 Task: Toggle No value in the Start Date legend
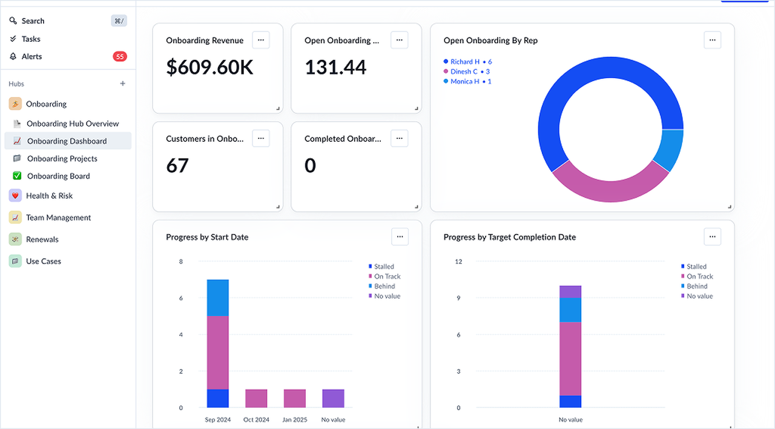pos(384,296)
